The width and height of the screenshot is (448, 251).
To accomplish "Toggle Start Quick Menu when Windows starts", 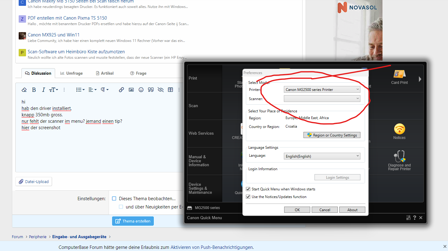I will 248,189.
